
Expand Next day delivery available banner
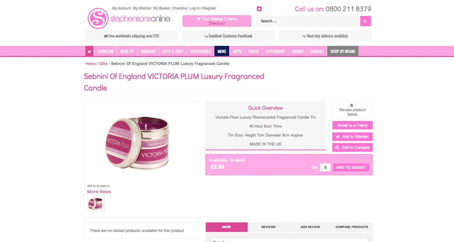[x=325, y=36]
